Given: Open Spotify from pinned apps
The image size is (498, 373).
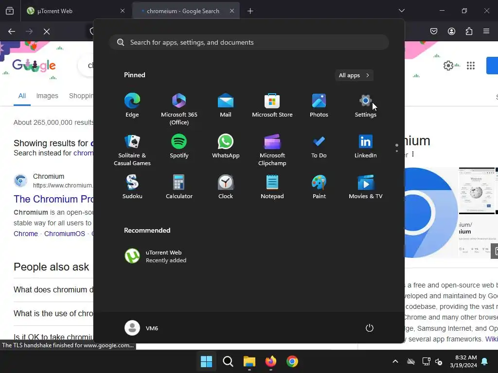Looking at the screenshot, I should [x=179, y=146].
